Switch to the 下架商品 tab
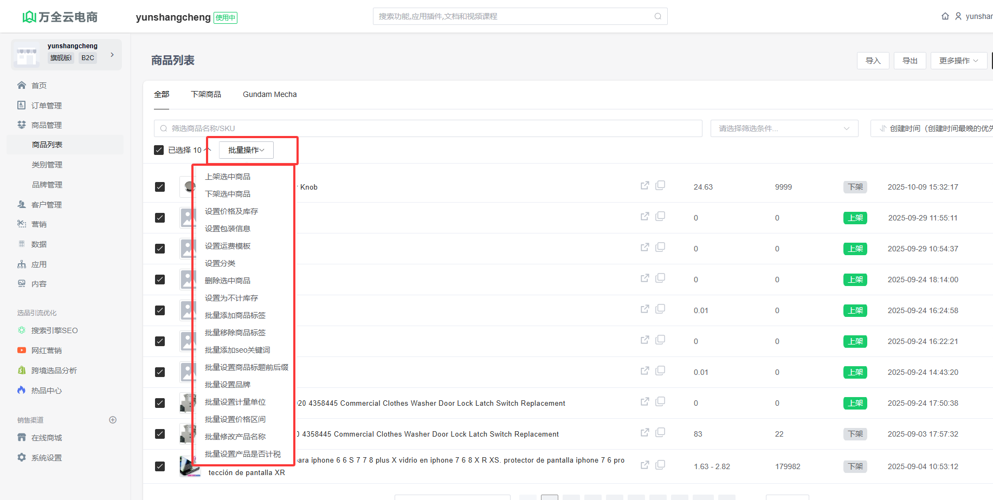This screenshot has height=500, width=993. pyautogui.click(x=206, y=94)
